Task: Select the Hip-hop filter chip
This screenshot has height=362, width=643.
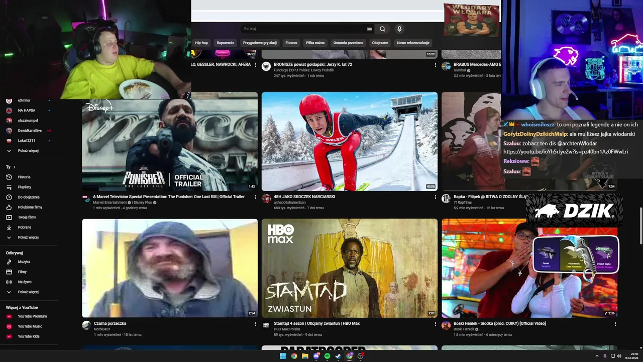Action: (x=201, y=43)
